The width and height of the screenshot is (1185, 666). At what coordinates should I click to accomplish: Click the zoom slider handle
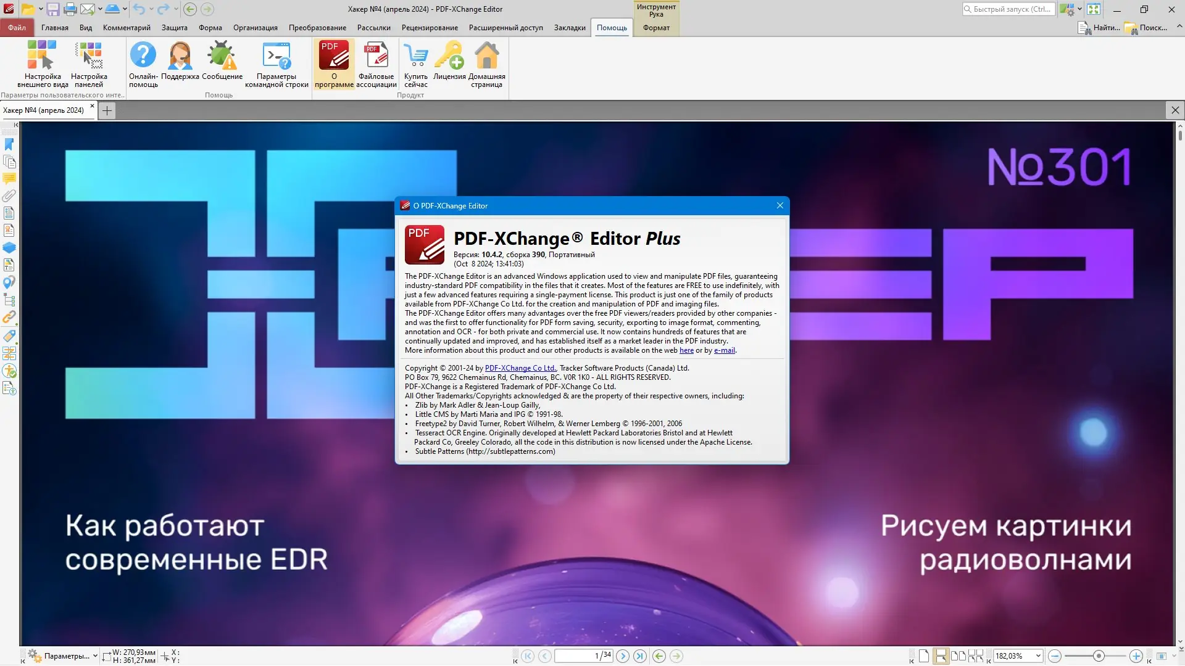pos(1099,656)
